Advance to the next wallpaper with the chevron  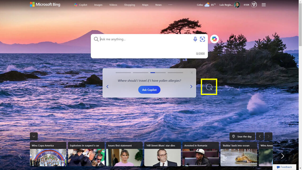[x=268, y=136]
